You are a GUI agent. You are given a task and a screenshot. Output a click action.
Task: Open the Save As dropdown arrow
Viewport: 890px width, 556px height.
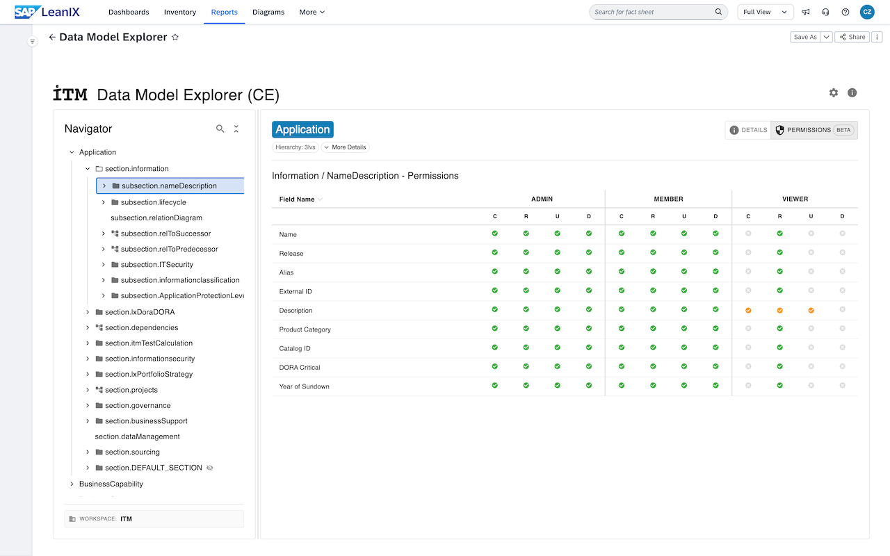827,37
